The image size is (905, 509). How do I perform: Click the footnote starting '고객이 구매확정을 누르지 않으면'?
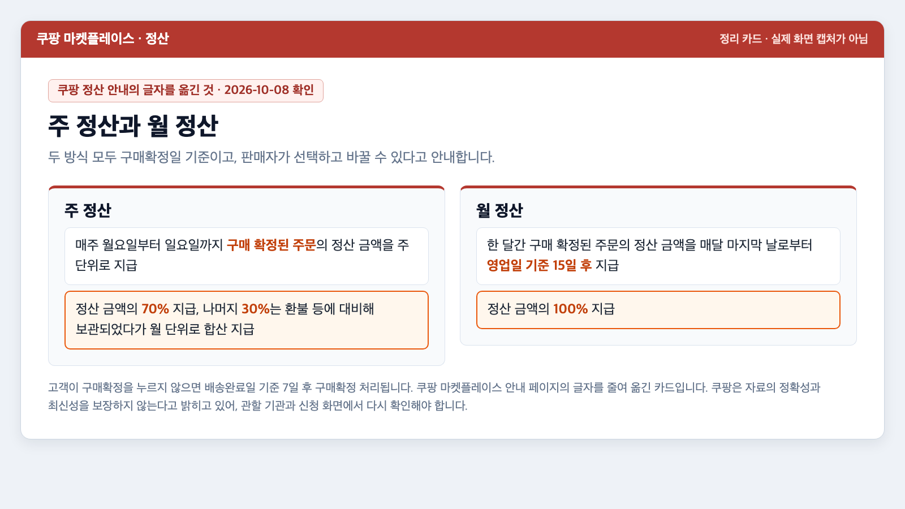[x=434, y=396]
